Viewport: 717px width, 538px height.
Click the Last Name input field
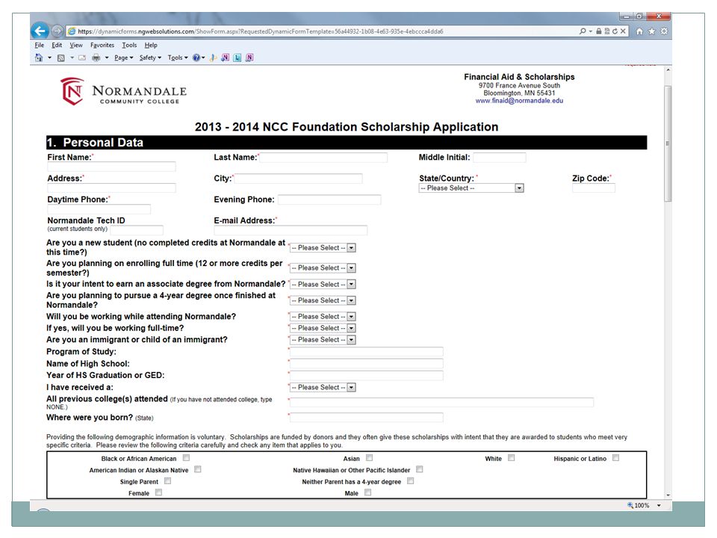point(323,158)
